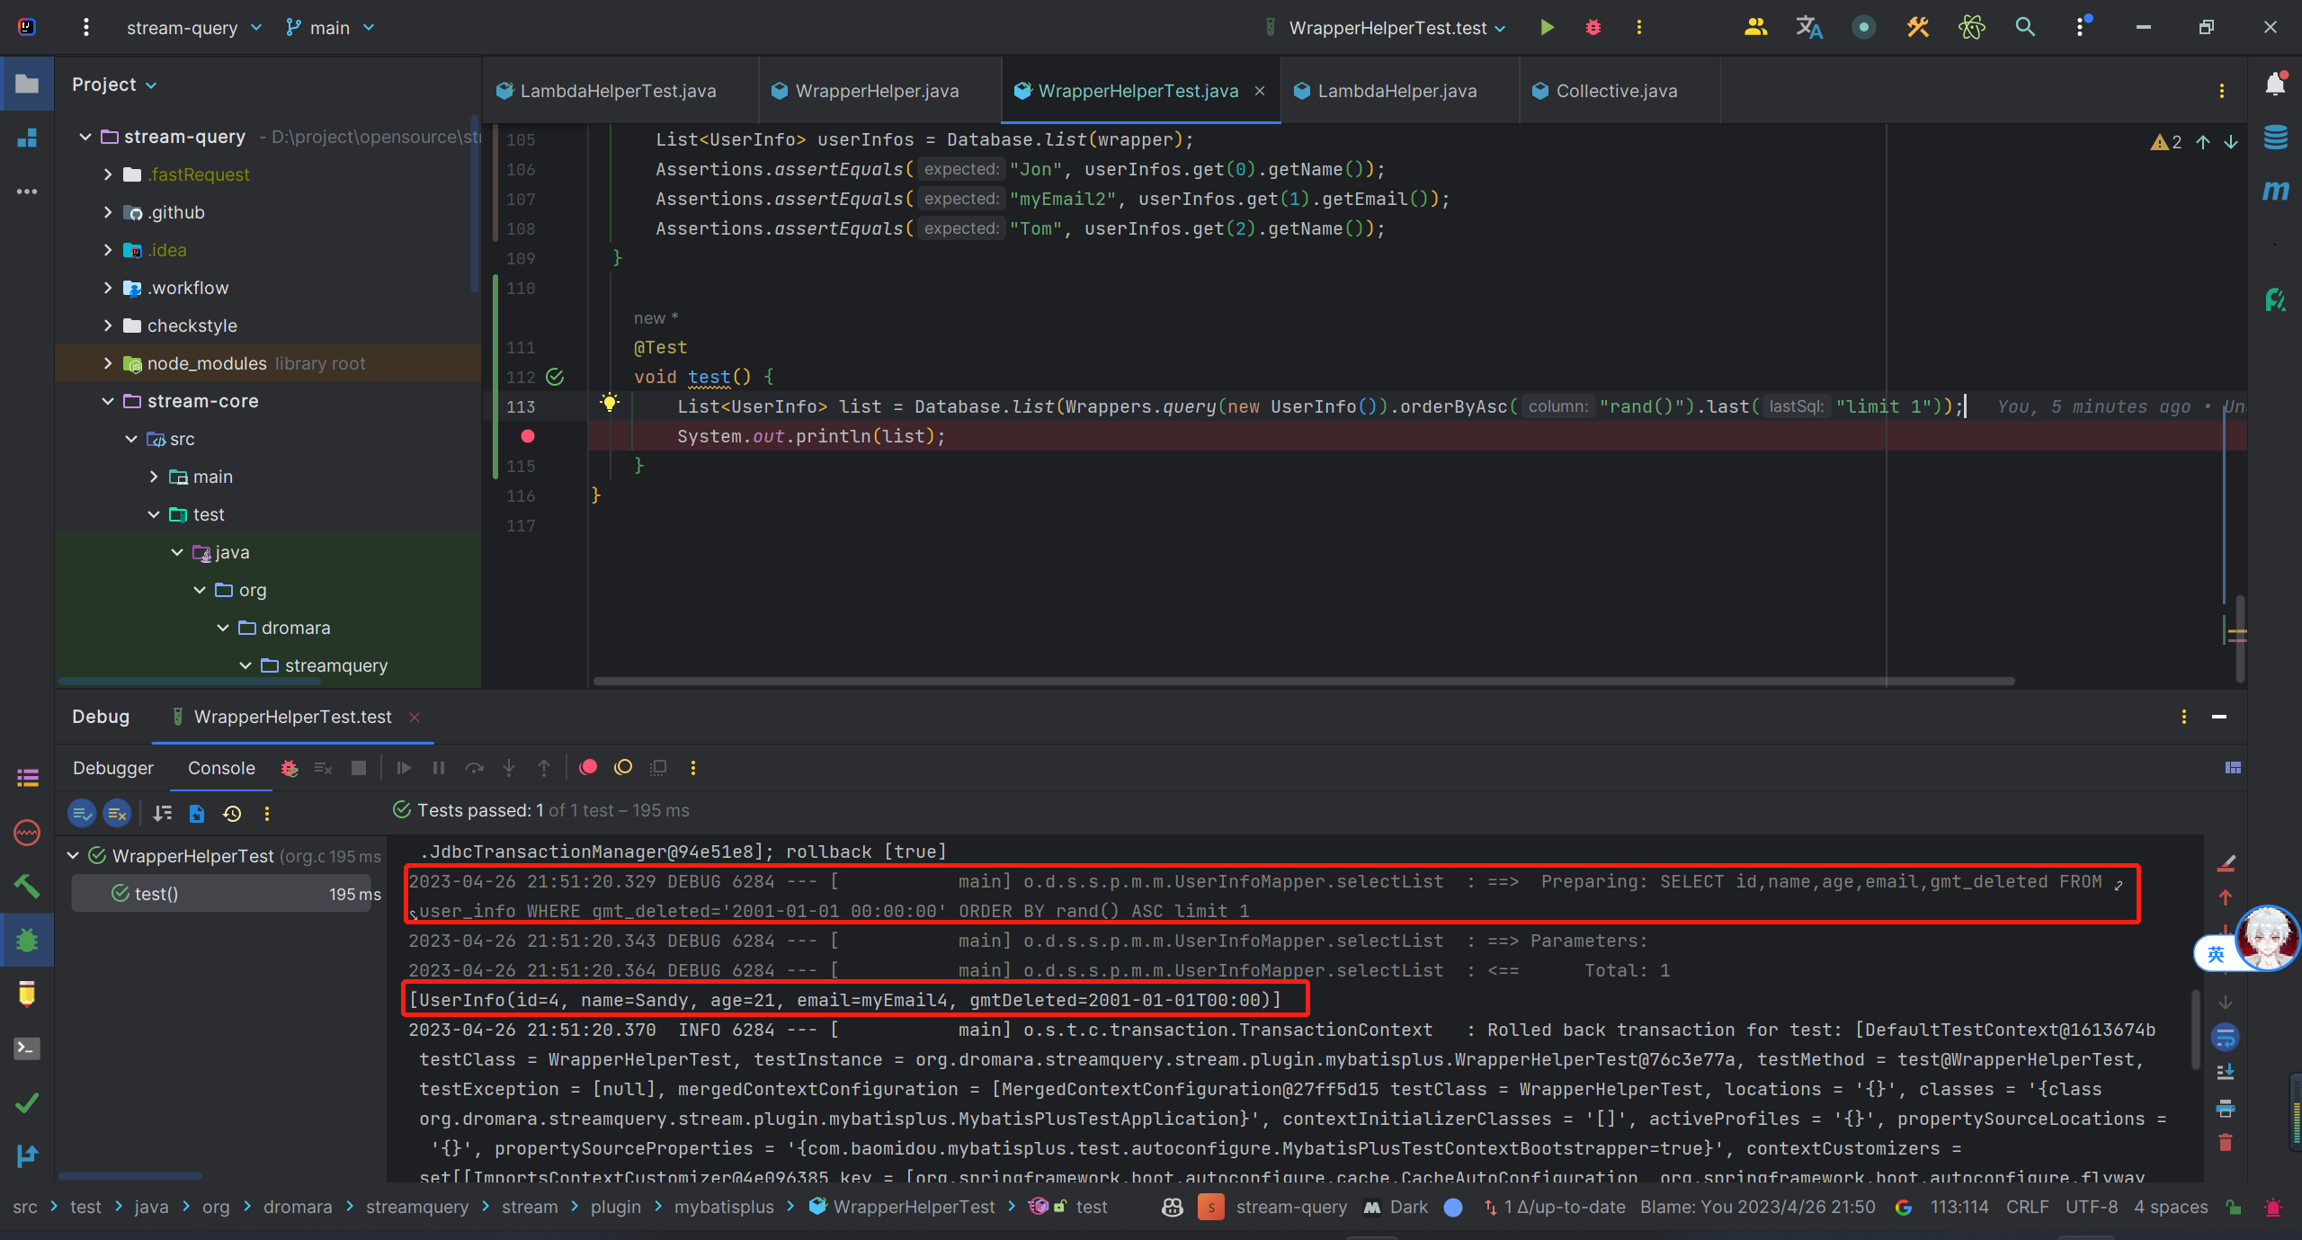Click the CRLF line separator in status bar

[2027, 1208]
